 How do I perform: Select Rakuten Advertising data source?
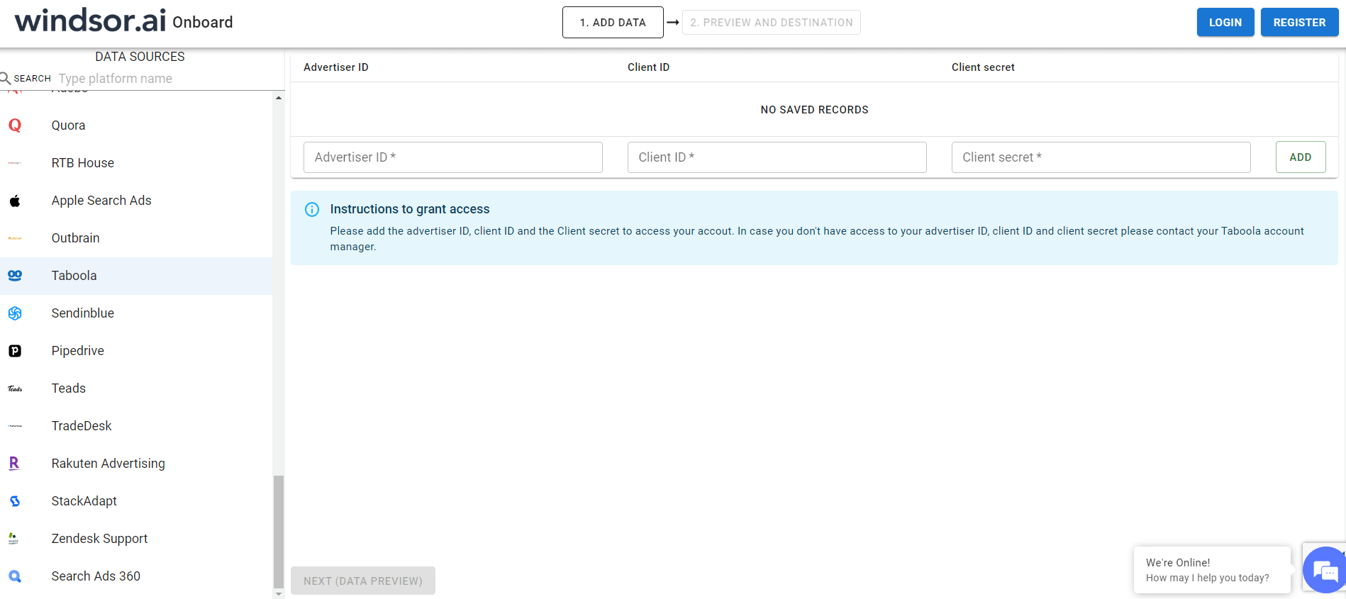click(136, 464)
